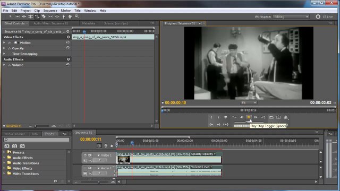Expand Motion effect properties
This screenshot has width=340, height=191.
pos(4,42)
